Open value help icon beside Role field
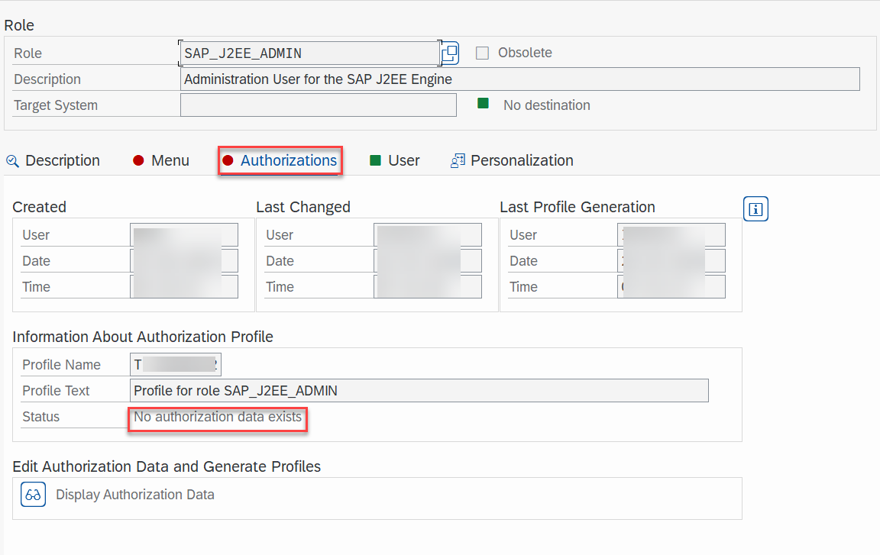Image resolution: width=880 pixels, height=555 pixels. coord(450,53)
